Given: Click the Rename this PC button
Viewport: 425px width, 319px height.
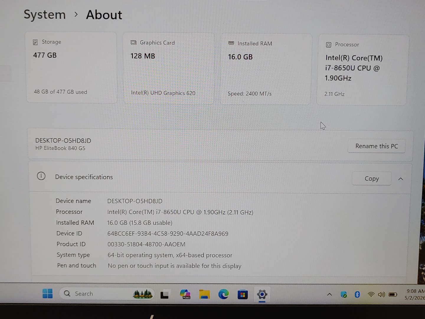Looking at the screenshot, I should coord(377,146).
